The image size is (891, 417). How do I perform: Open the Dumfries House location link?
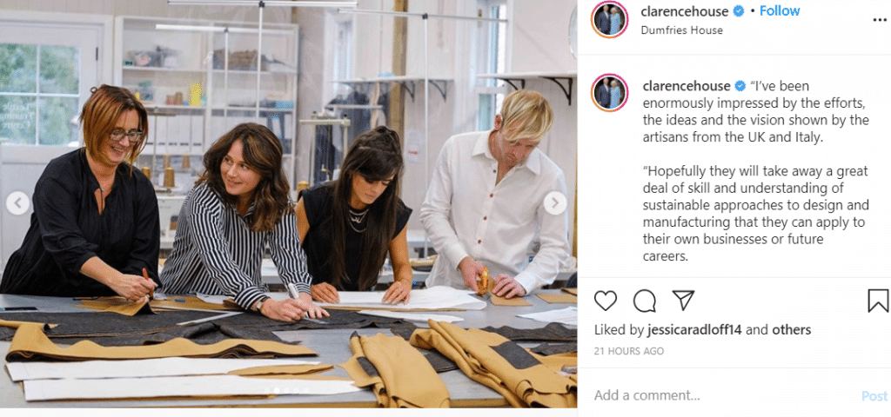(x=682, y=30)
